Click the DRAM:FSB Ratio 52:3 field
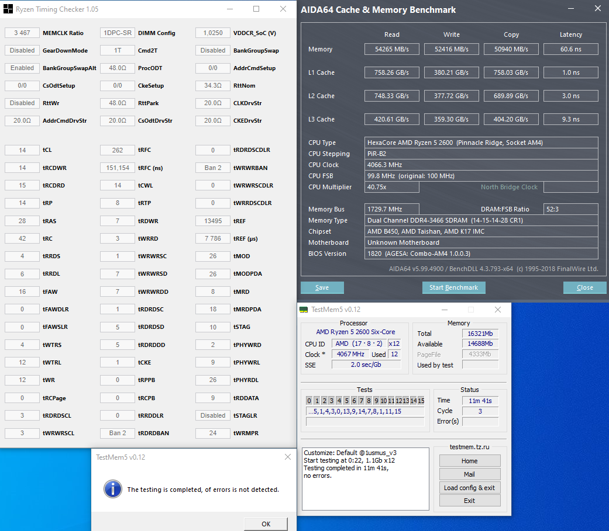The height and width of the screenshot is (531, 609). 571,209
